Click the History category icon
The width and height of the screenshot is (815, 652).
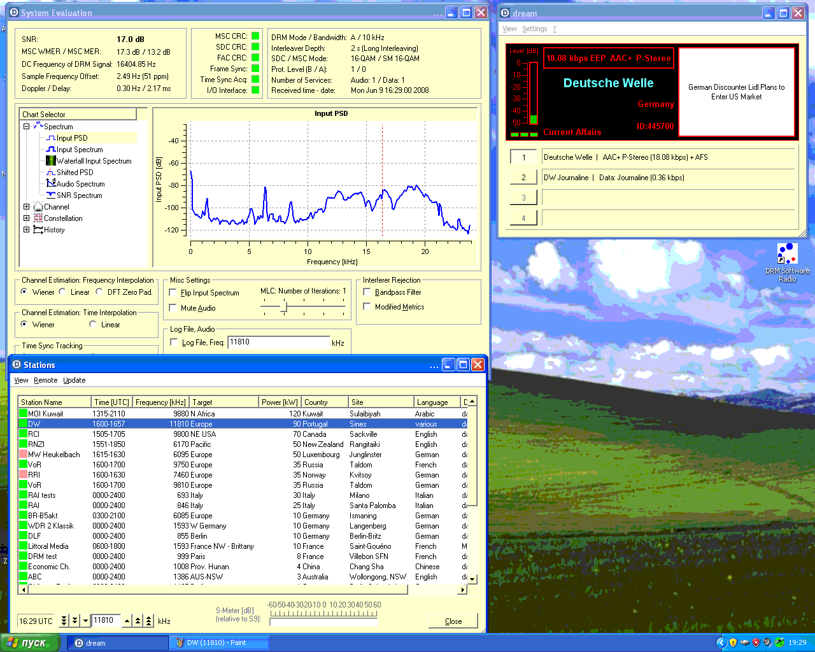point(38,230)
